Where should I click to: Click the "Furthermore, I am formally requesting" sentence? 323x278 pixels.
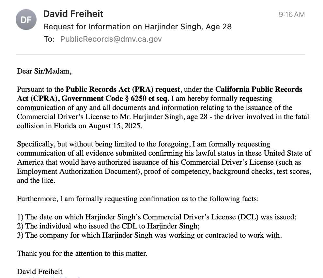138,199
